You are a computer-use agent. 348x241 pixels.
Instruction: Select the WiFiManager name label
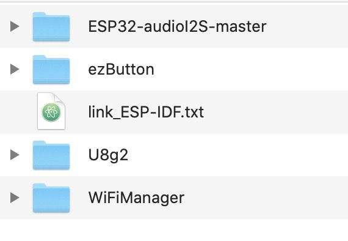click(136, 198)
